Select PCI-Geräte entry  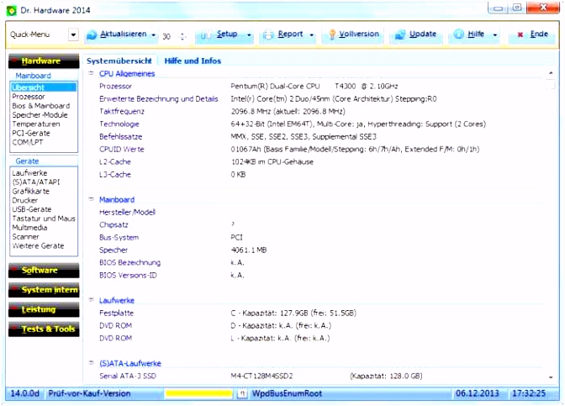coord(31,134)
